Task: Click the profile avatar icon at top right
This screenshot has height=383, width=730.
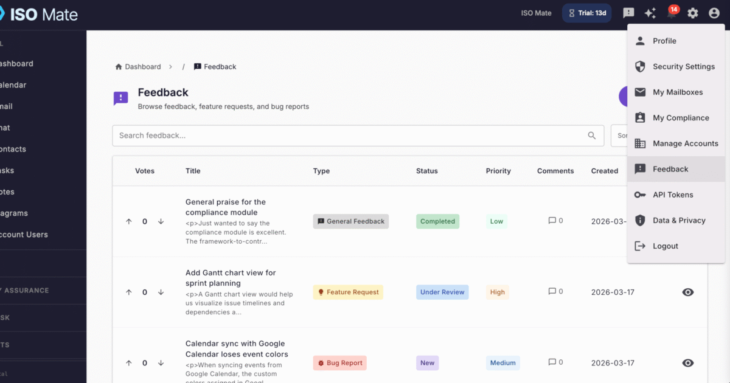Action: 714,13
